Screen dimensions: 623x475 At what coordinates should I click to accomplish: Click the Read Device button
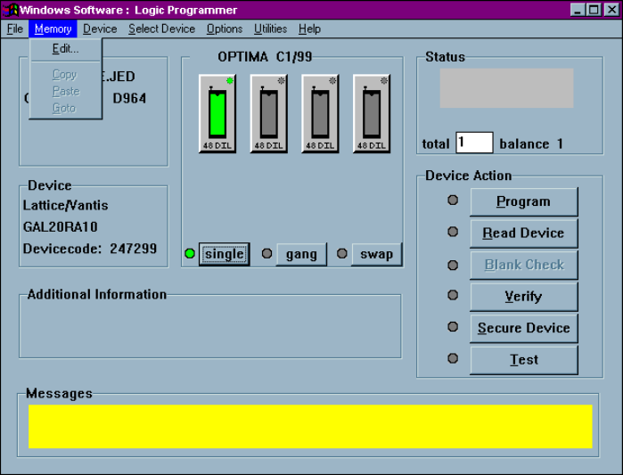click(x=523, y=233)
